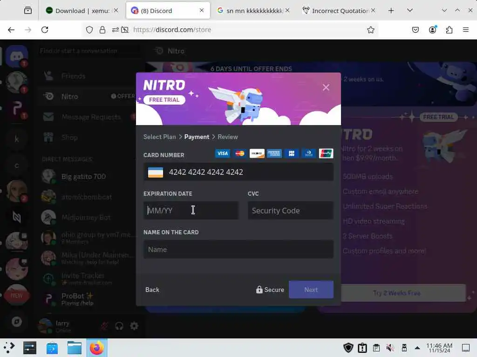Click the clock showing 11:46 AM
477x357 pixels.
pos(439,348)
